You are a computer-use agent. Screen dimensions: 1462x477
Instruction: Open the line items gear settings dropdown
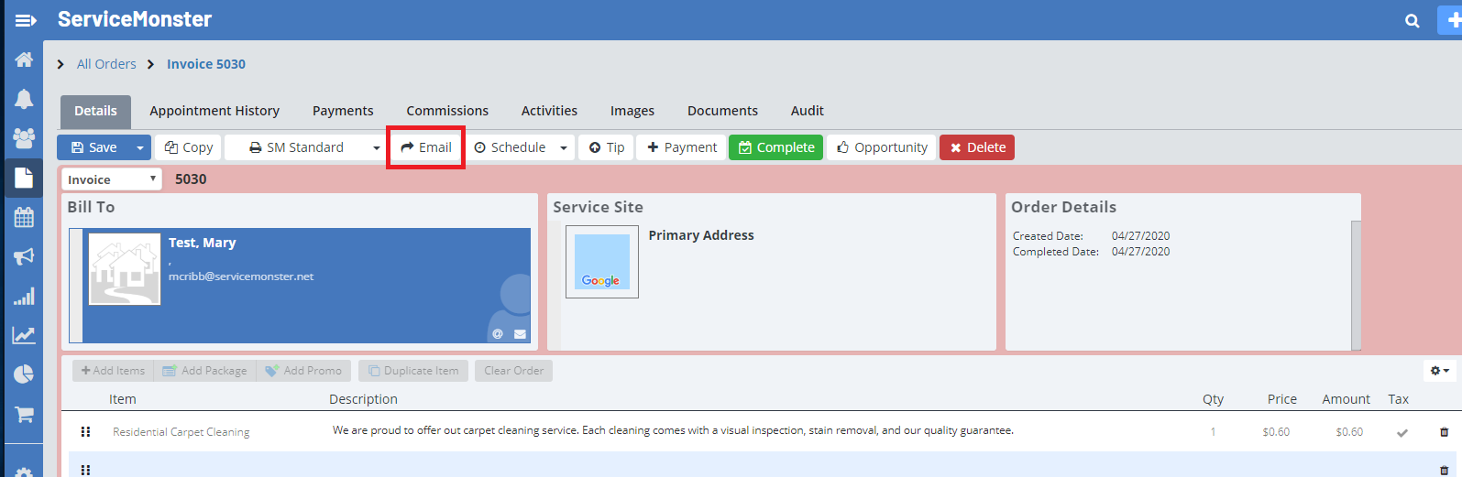point(1440,371)
